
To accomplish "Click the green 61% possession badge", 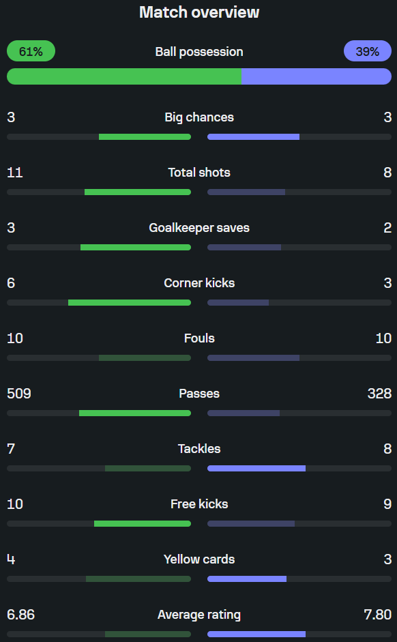I will pyautogui.click(x=31, y=51).
